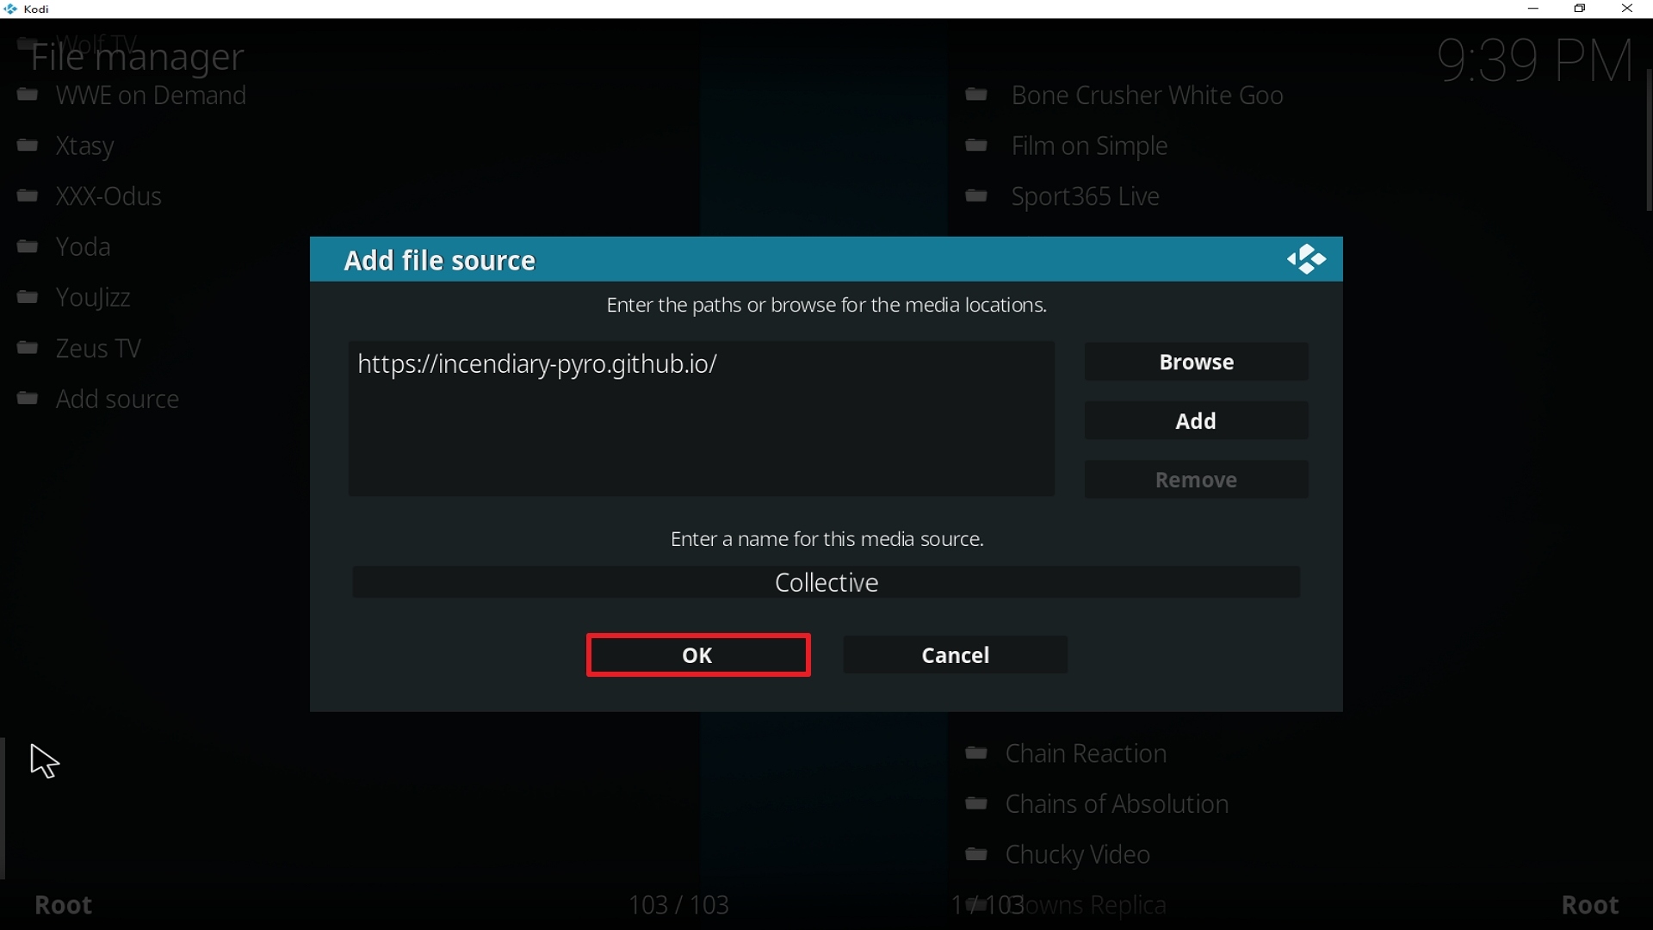Open Chain Reaction folder icon
Viewport: 1653px width, 930px height.
point(976,753)
